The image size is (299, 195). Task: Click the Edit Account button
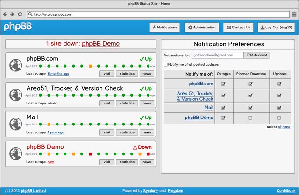(256, 55)
